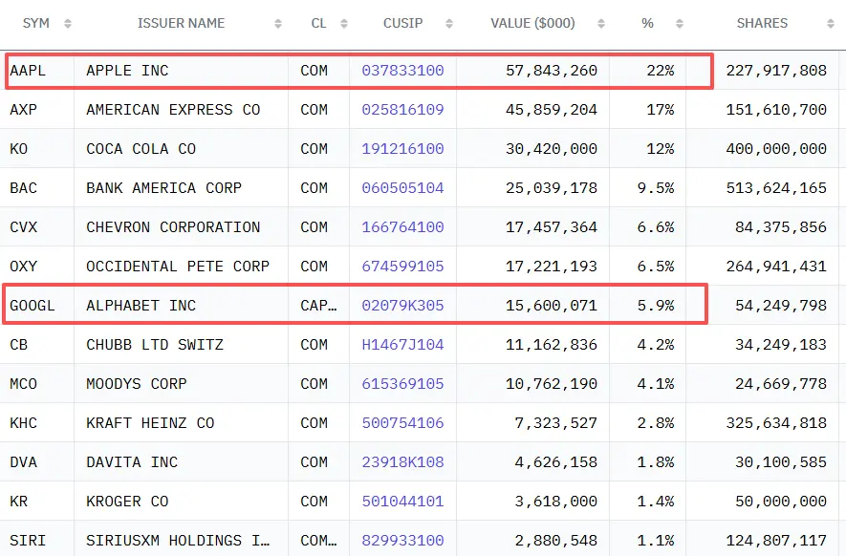Open CUSIP link 166764100 for Chevron
846x556 pixels.
tap(402, 227)
